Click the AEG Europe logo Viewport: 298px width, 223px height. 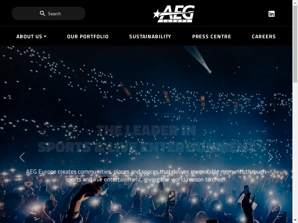(174, 14)
